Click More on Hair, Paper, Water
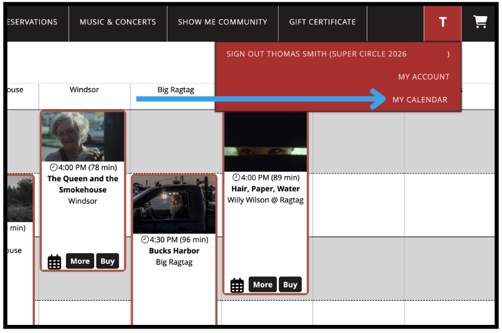 [263, 285]
